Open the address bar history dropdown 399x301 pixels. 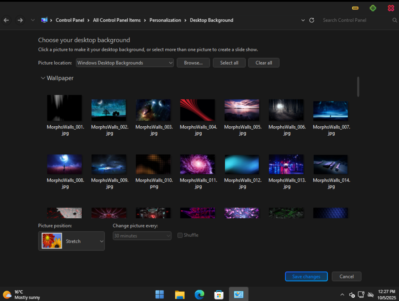[303, 20]
